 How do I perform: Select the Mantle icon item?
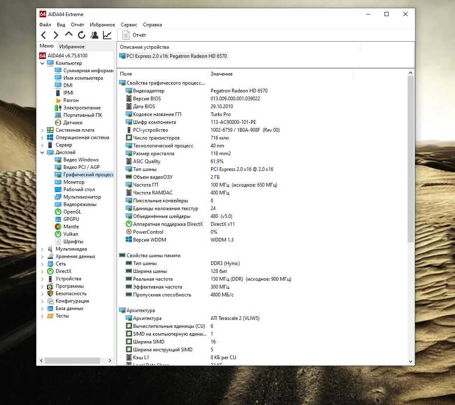pos(58,227)
